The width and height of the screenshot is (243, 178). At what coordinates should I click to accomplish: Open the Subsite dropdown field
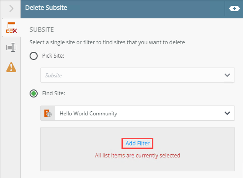138,75
